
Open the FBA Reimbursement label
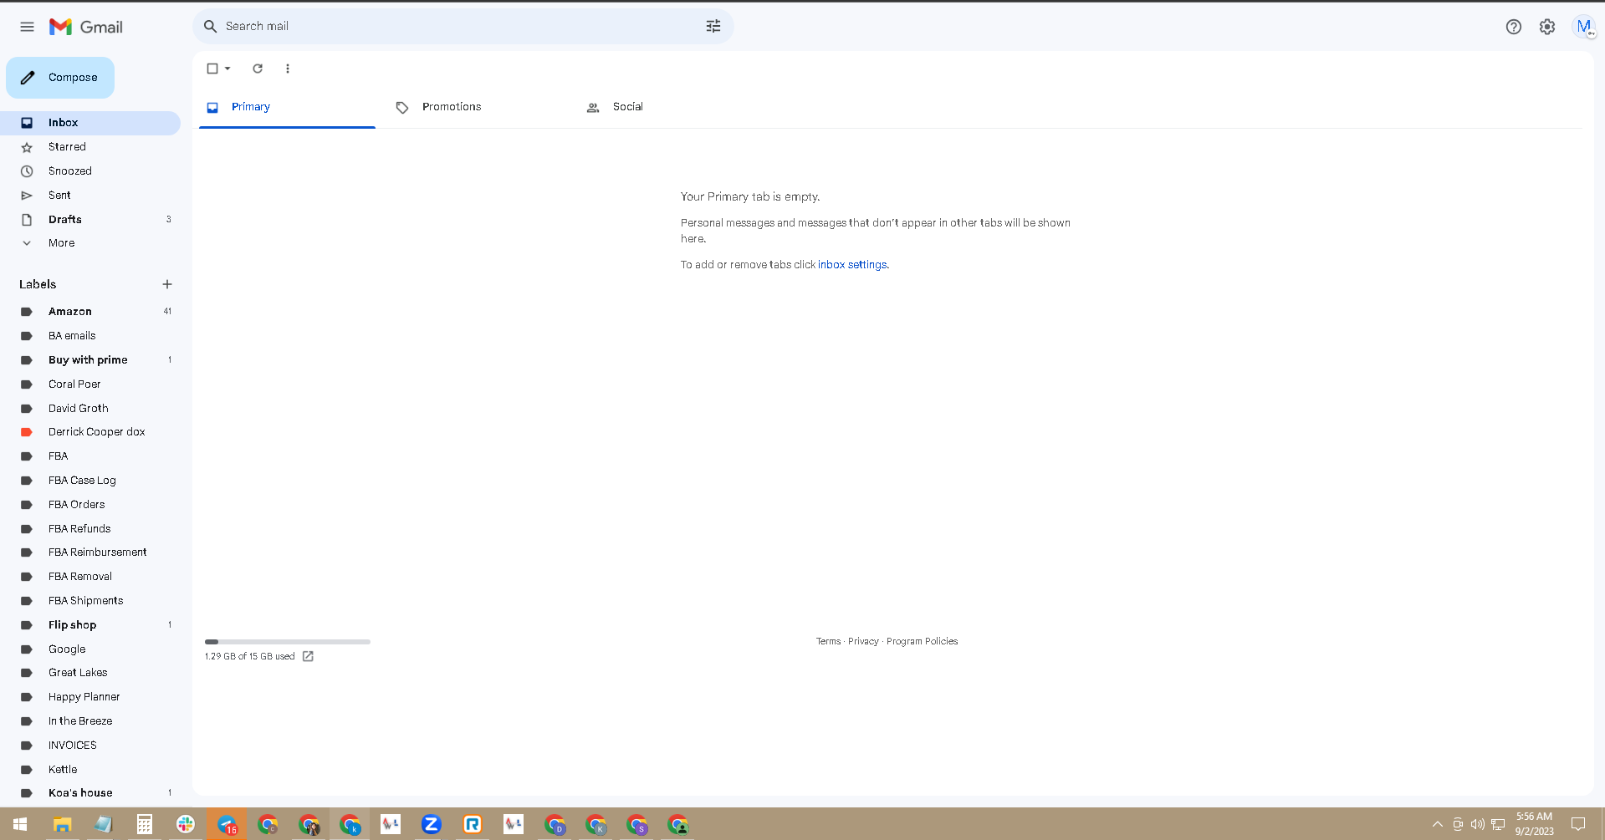pos(90,552)
